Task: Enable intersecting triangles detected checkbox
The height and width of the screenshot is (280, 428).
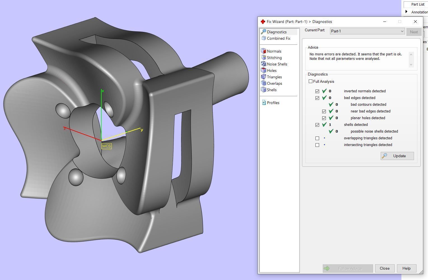Action: coord(317,145)
